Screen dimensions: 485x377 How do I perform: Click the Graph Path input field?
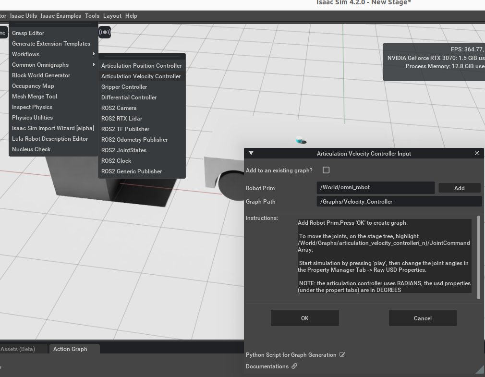[x=399, y=201]
